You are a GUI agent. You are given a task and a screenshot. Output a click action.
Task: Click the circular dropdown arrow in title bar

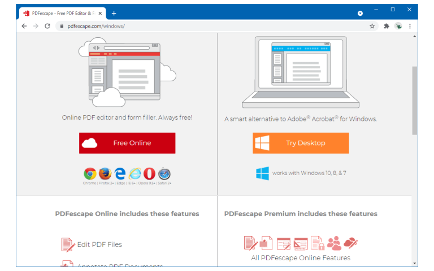[x=361, y=13]
